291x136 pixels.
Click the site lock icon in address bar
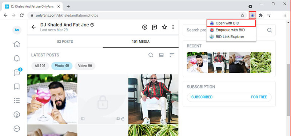32,16
